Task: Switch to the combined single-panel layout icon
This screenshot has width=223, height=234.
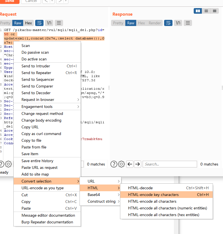Action: click(x=214, y=11)
